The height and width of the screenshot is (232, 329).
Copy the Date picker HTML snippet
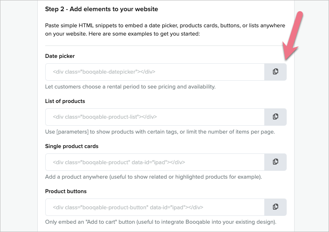[275, 72]
